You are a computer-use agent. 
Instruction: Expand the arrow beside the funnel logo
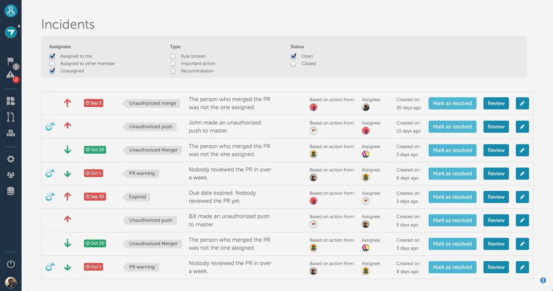tap(19, 26)
